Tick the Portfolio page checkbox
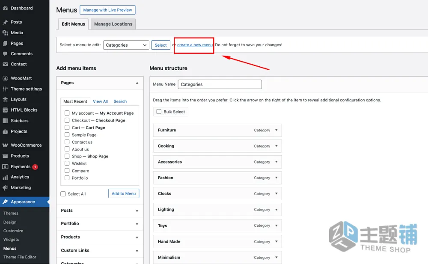Screen dimensions: 428x264 (x=67, y=178)
